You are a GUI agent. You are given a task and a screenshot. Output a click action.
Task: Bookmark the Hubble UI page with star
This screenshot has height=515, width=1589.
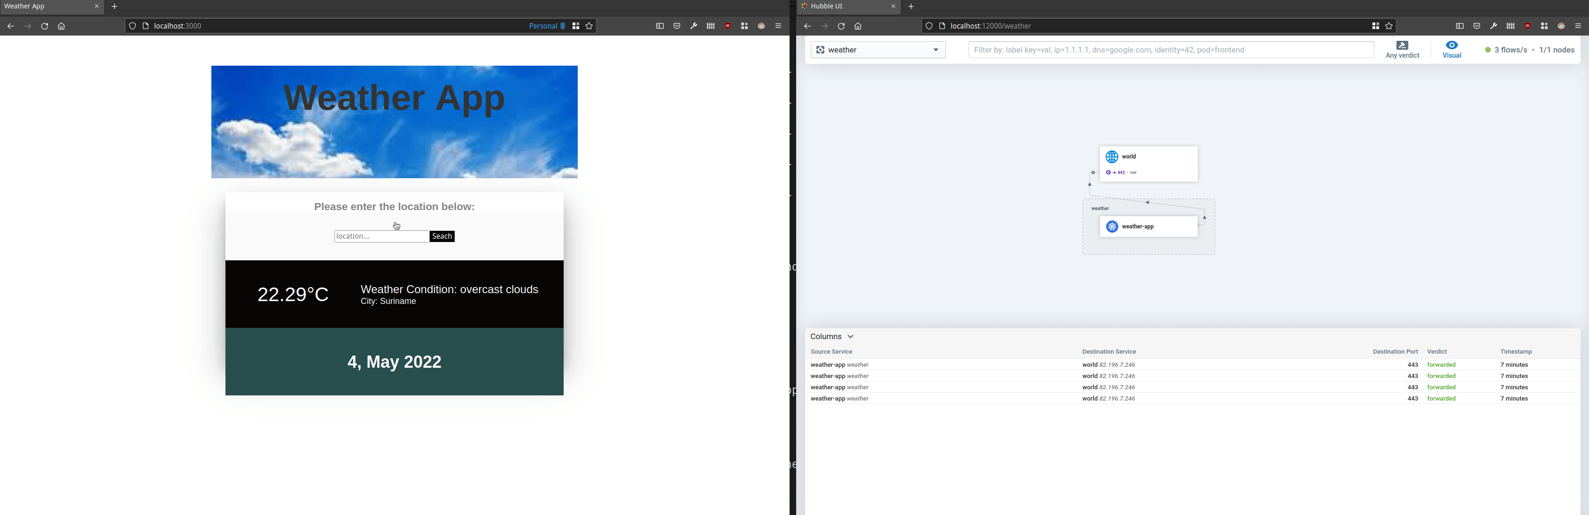pos(1389,26)
